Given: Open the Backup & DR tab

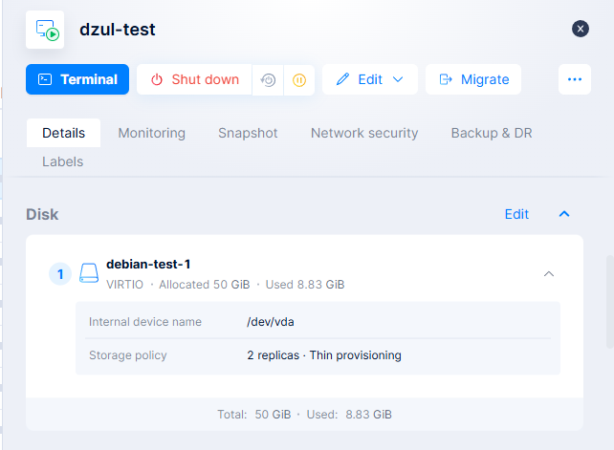Looking at the screenshot, I should point(492,133).
